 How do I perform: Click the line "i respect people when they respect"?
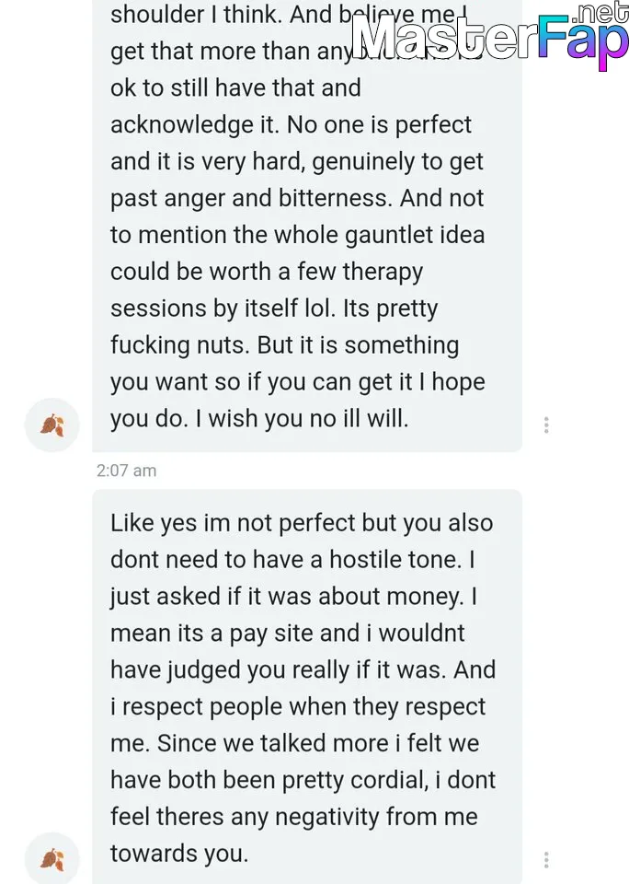(297, 707)
